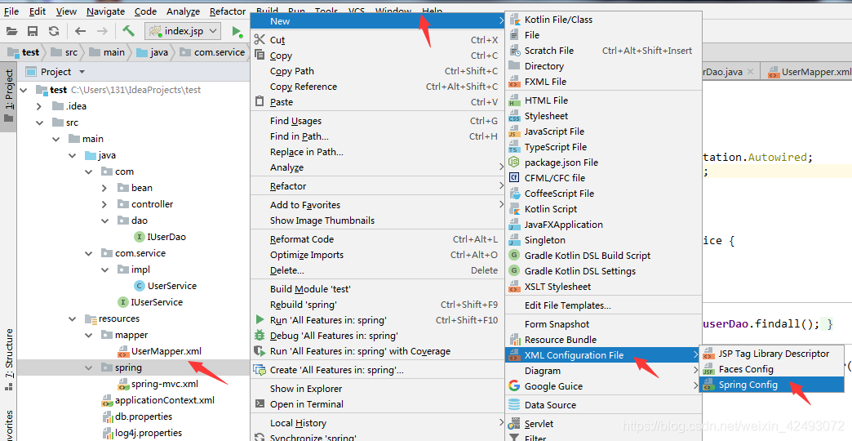Screen dimensions: 852x441
Task: Click the green Run toolbar button
Action: [x=237, y=31]
